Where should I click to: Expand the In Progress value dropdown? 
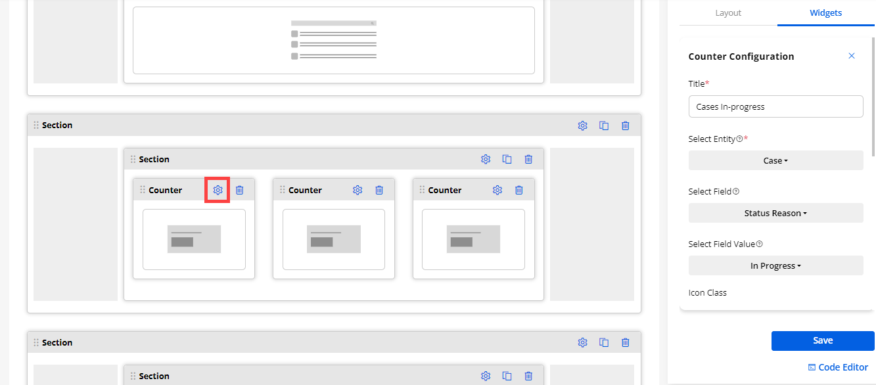775,266
